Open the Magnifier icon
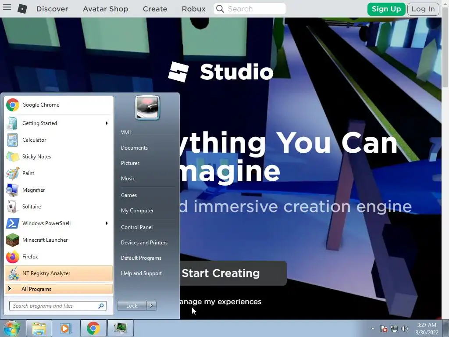449x337 pixels. tap(12, 190)
